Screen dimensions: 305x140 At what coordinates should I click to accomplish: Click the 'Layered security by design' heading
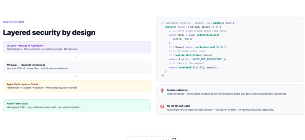49,32
